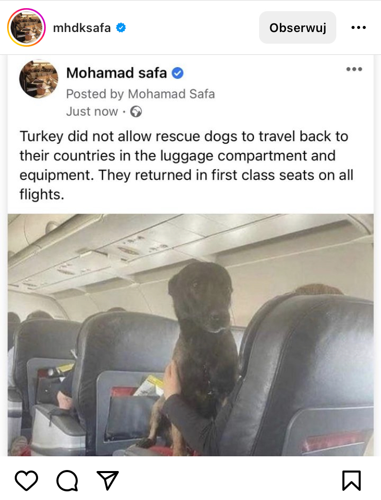The width and height of the screenshot is (381, 500).
Task: Open mhdksafa story profile picture
Action: click(x=26, y=27)
